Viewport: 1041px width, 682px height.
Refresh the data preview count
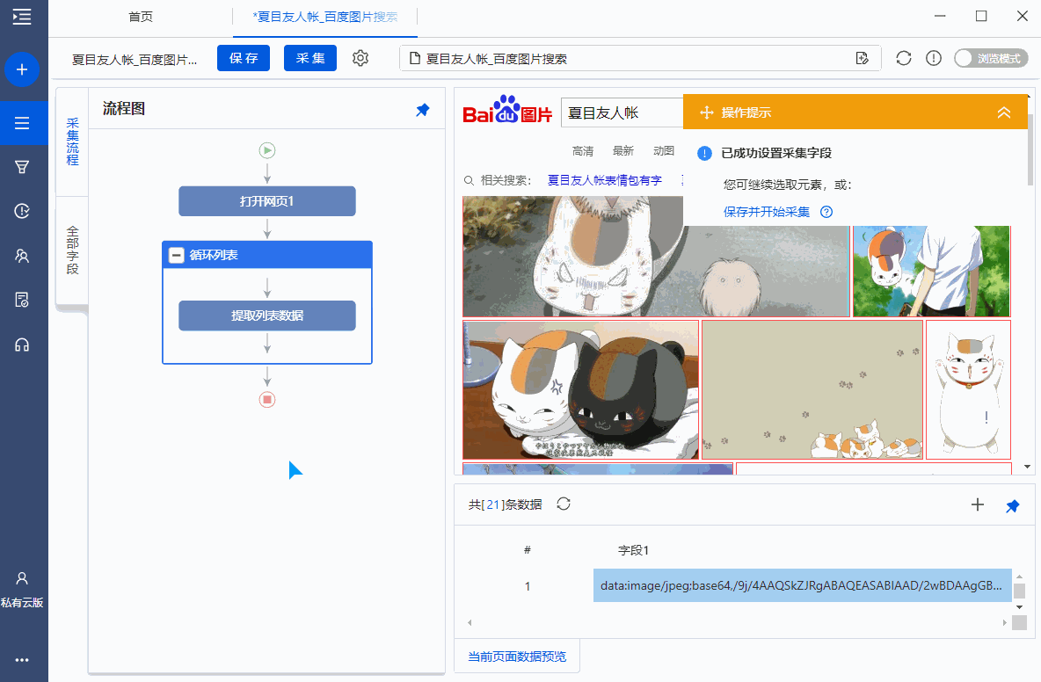click(x=564, y=504)
